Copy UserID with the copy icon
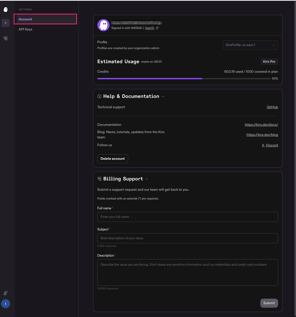This screenshot has height=317, width=296. [157, 28]
